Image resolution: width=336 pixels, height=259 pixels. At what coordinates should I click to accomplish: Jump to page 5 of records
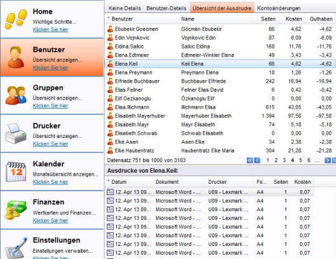pos(301,160)
